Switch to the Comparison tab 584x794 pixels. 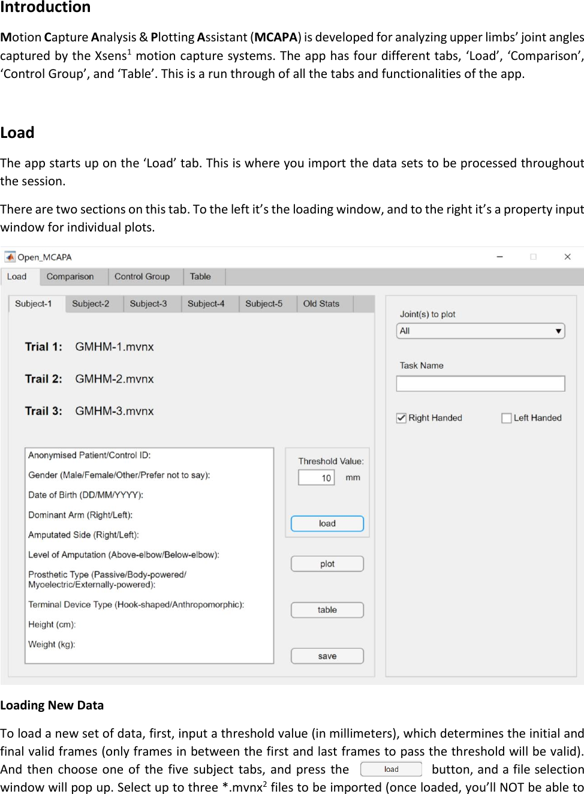[72, 276]
